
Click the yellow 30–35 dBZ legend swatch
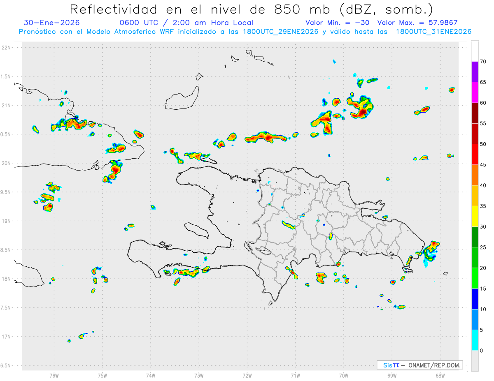[x=475, y=216]
